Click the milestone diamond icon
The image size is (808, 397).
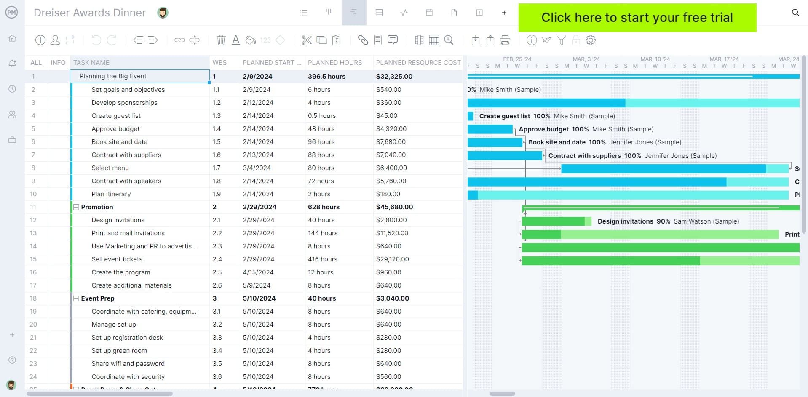pyautogui.click(x=280, y=40)
